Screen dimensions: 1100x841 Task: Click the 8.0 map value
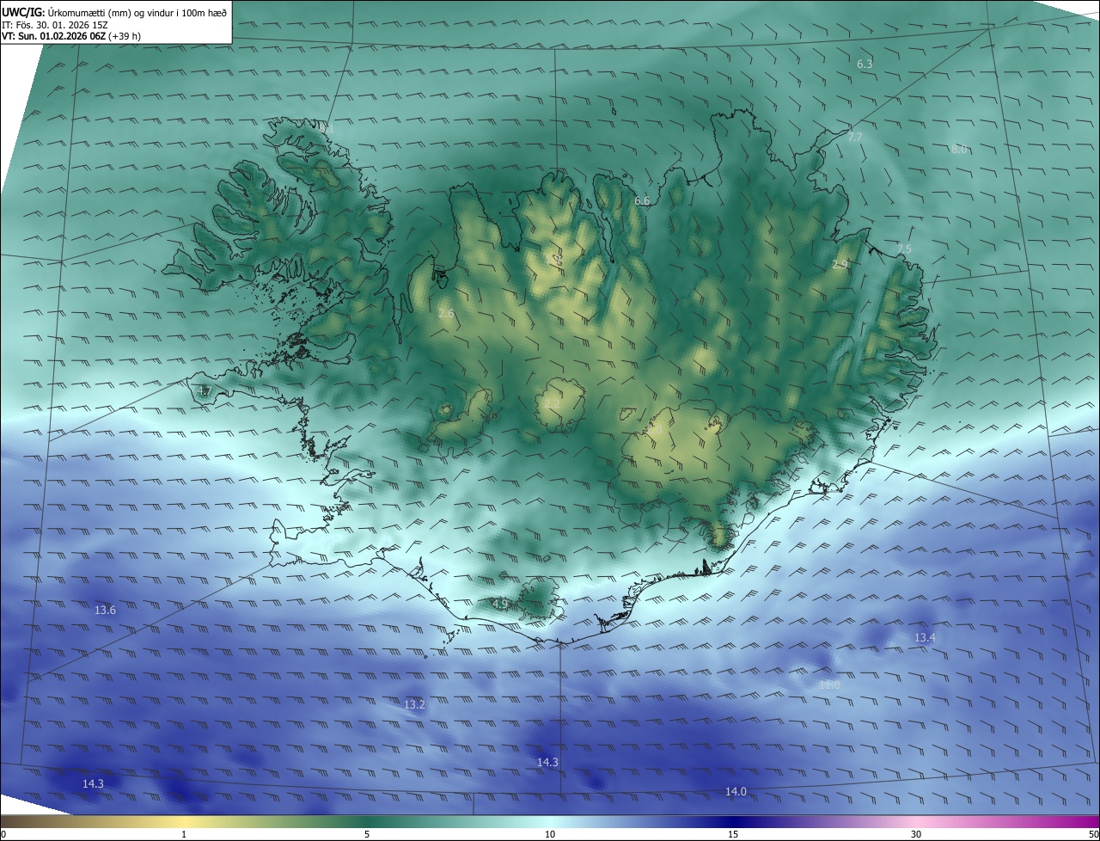(x=959, y=150)
